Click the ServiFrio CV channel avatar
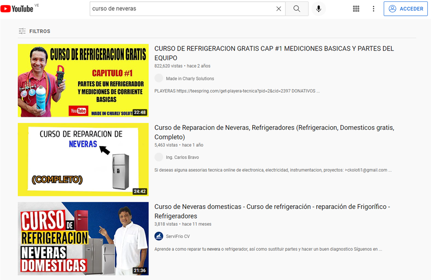431x280 pixels. (x=159, y=236)
